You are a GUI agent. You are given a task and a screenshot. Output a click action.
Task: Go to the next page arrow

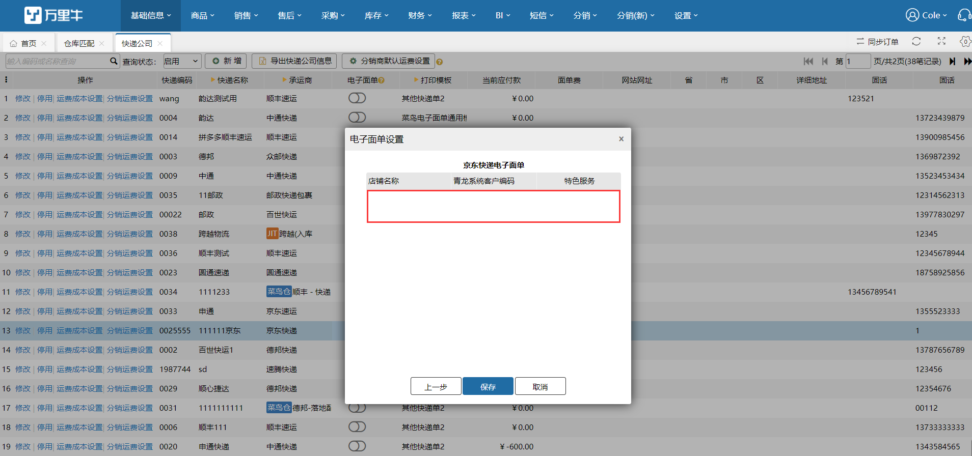[952, 62]
